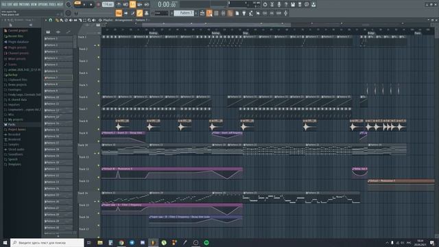Open Spotify from the Windows taskbar
The image size is (439, 247).
pyautogui.click(x=206, y=242)
